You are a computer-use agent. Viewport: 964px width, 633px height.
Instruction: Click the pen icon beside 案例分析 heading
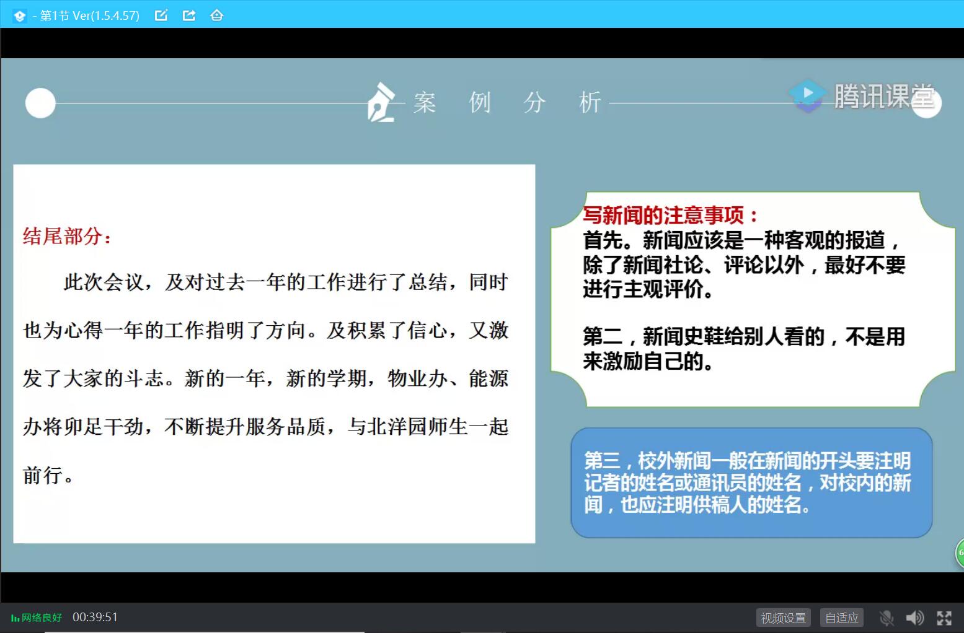[x=381, y=102]
